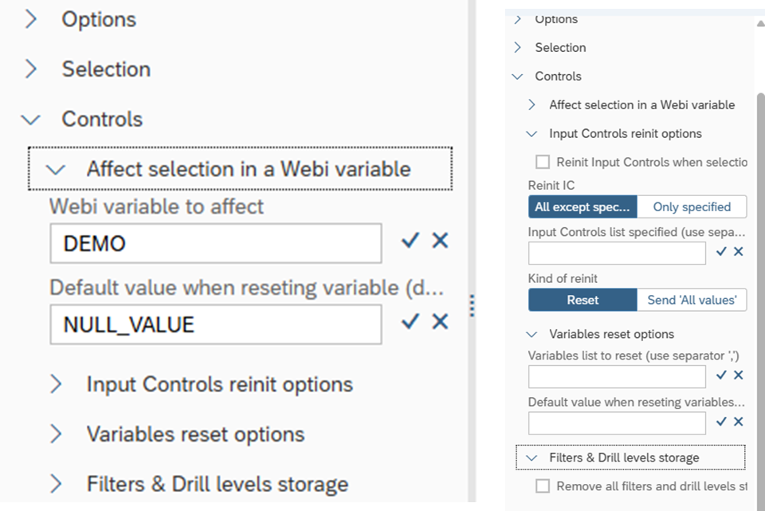The image size is (765, 511).
Task: Collapse Affect selection in a Webi variable
Action: [x=55, y=169]
